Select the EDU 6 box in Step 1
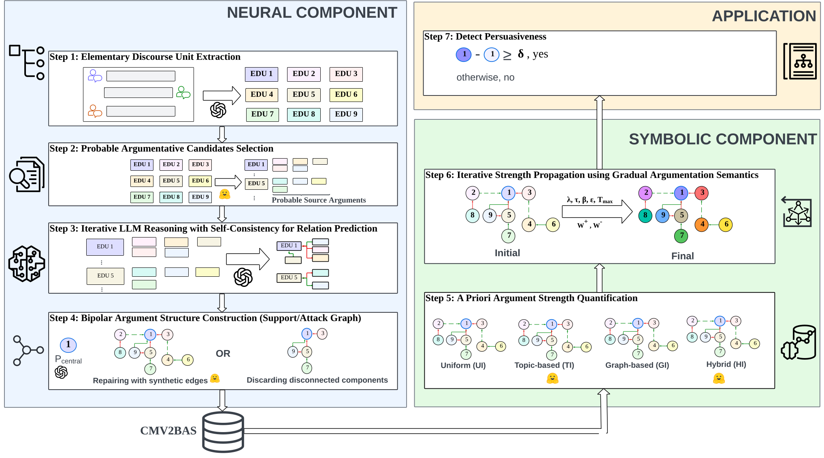This screenshot has width=824, height=458. (x=346, y=95)
